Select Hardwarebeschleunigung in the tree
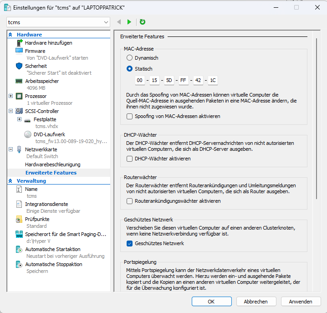 [x=52, y=164]
